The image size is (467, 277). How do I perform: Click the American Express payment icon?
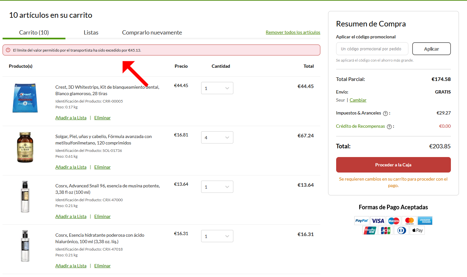tap(425, 221)
